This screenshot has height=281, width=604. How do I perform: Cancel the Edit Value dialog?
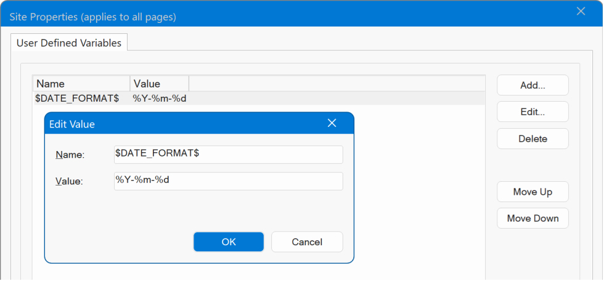pyautogui.click(x=307, y=242)
